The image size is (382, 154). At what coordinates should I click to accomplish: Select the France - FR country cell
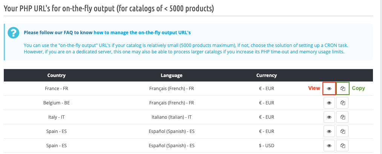click(57, 89)
